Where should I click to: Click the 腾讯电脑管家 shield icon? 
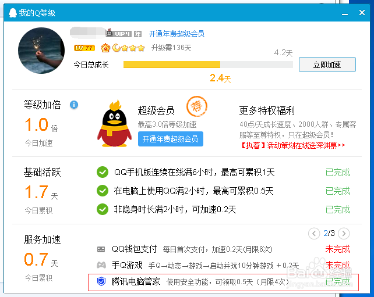[101, 281]
